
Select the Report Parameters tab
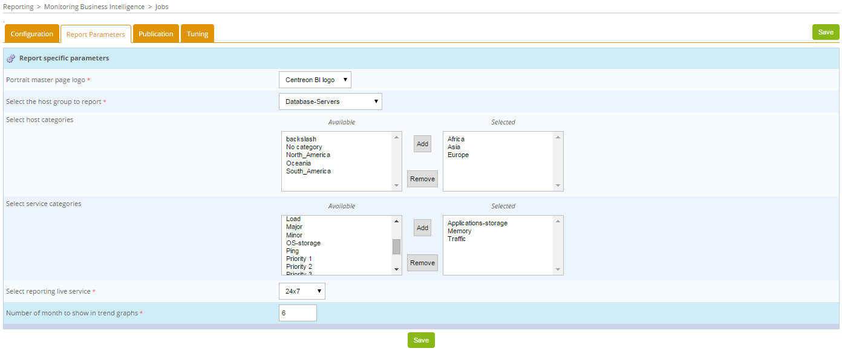coord(96,34)
